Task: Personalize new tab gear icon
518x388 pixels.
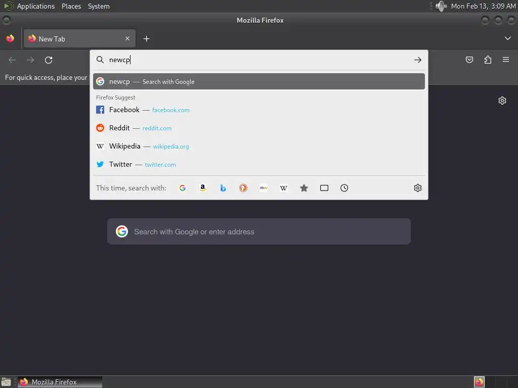Action: click(x=502, y=101)
